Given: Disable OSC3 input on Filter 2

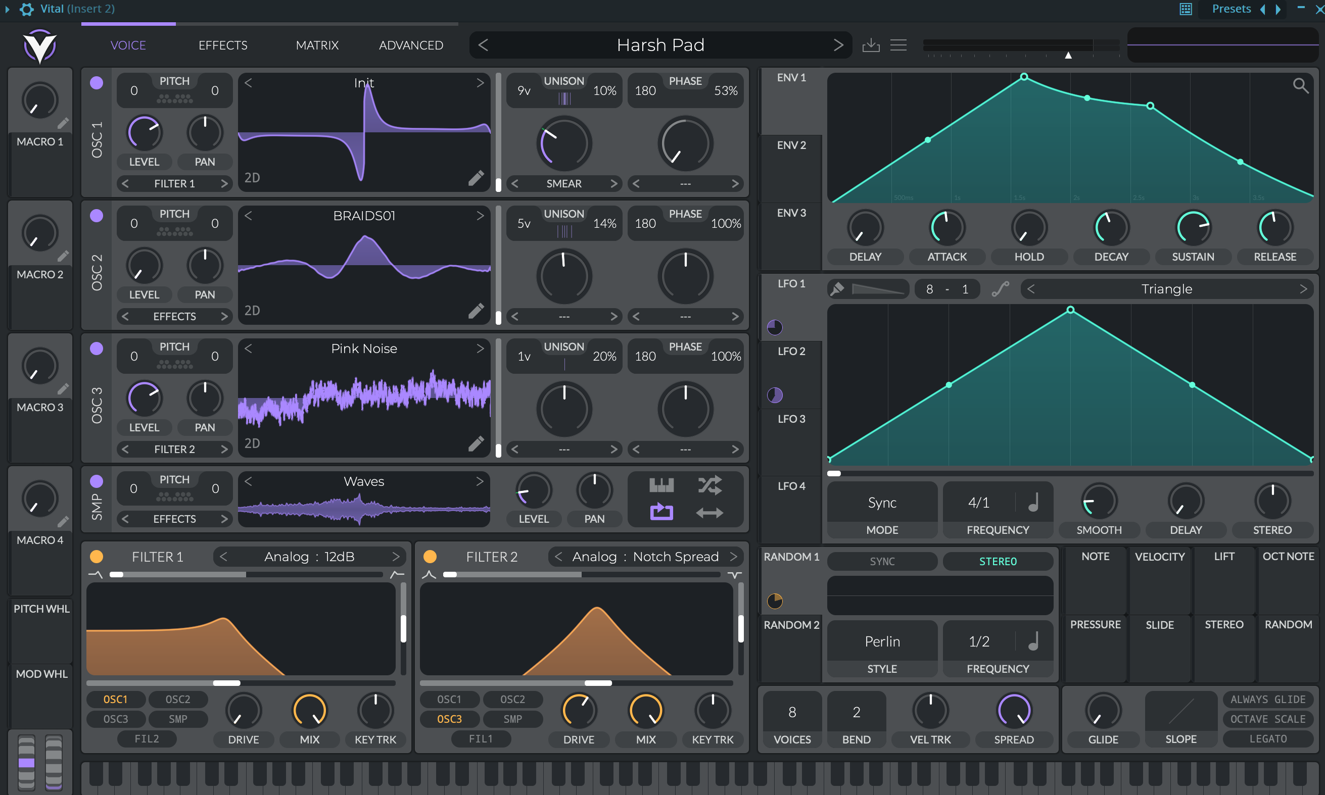Looking at the screenshot, I should click(x=449, y=719).
